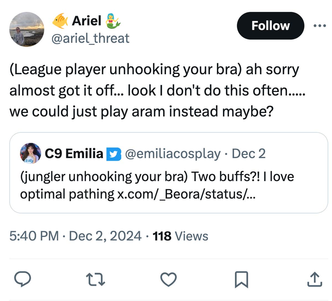Open the x.com/_Beora/status link
The height and width of the screenshot is (301, 332).
pyautogui.click(x=186, y=194)
